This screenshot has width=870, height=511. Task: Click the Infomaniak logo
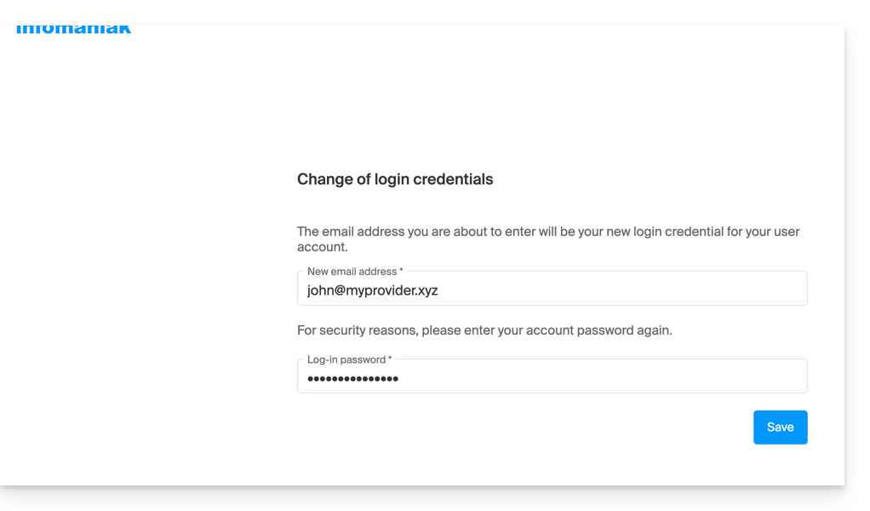pos(73,30)
